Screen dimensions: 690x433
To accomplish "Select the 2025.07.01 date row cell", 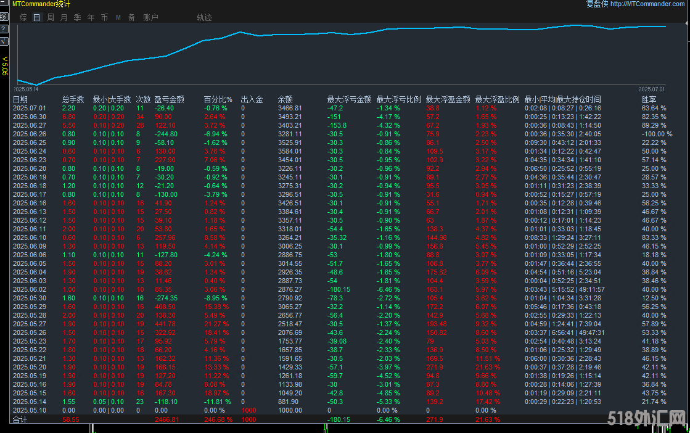I will [30, 109].
